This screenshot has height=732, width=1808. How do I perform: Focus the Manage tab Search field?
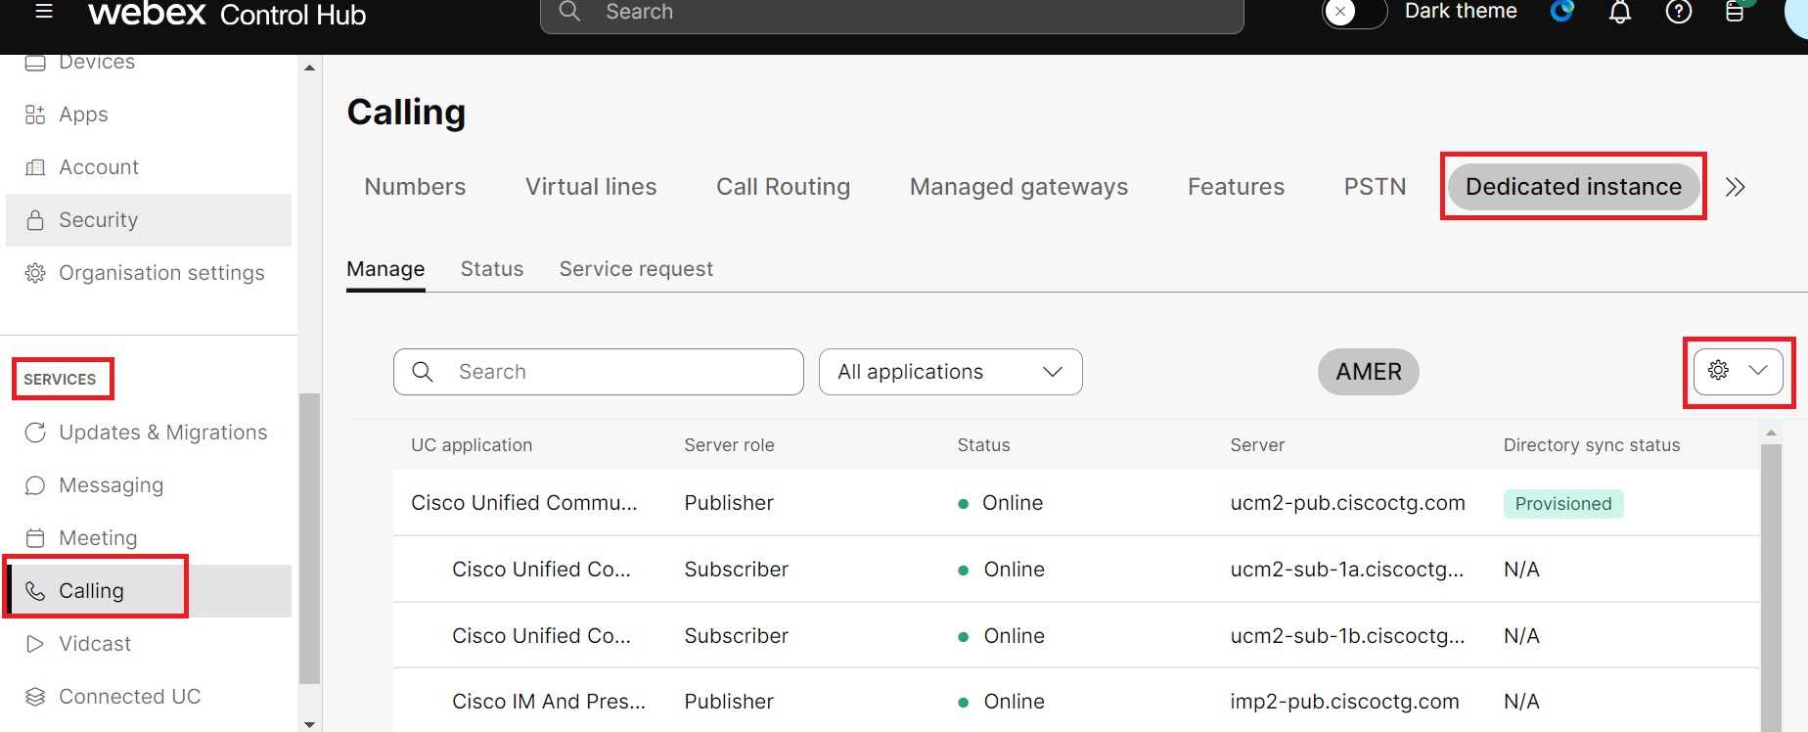(599, 372)
